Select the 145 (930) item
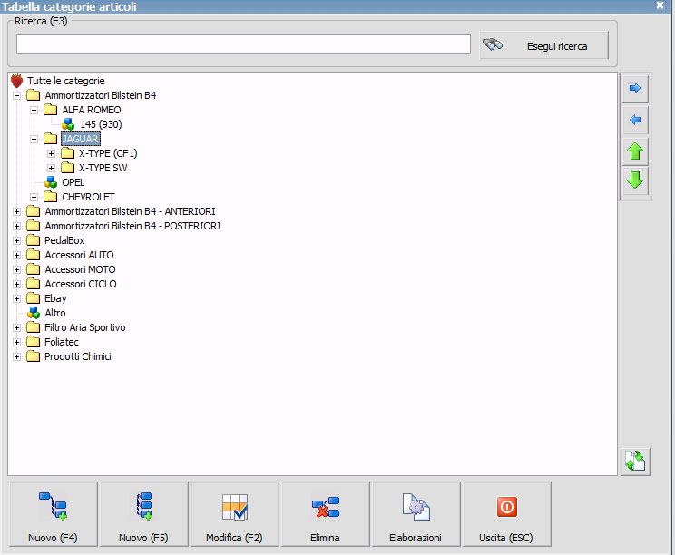Viewport: 675px width, 555px height. [x=101, y=124]
